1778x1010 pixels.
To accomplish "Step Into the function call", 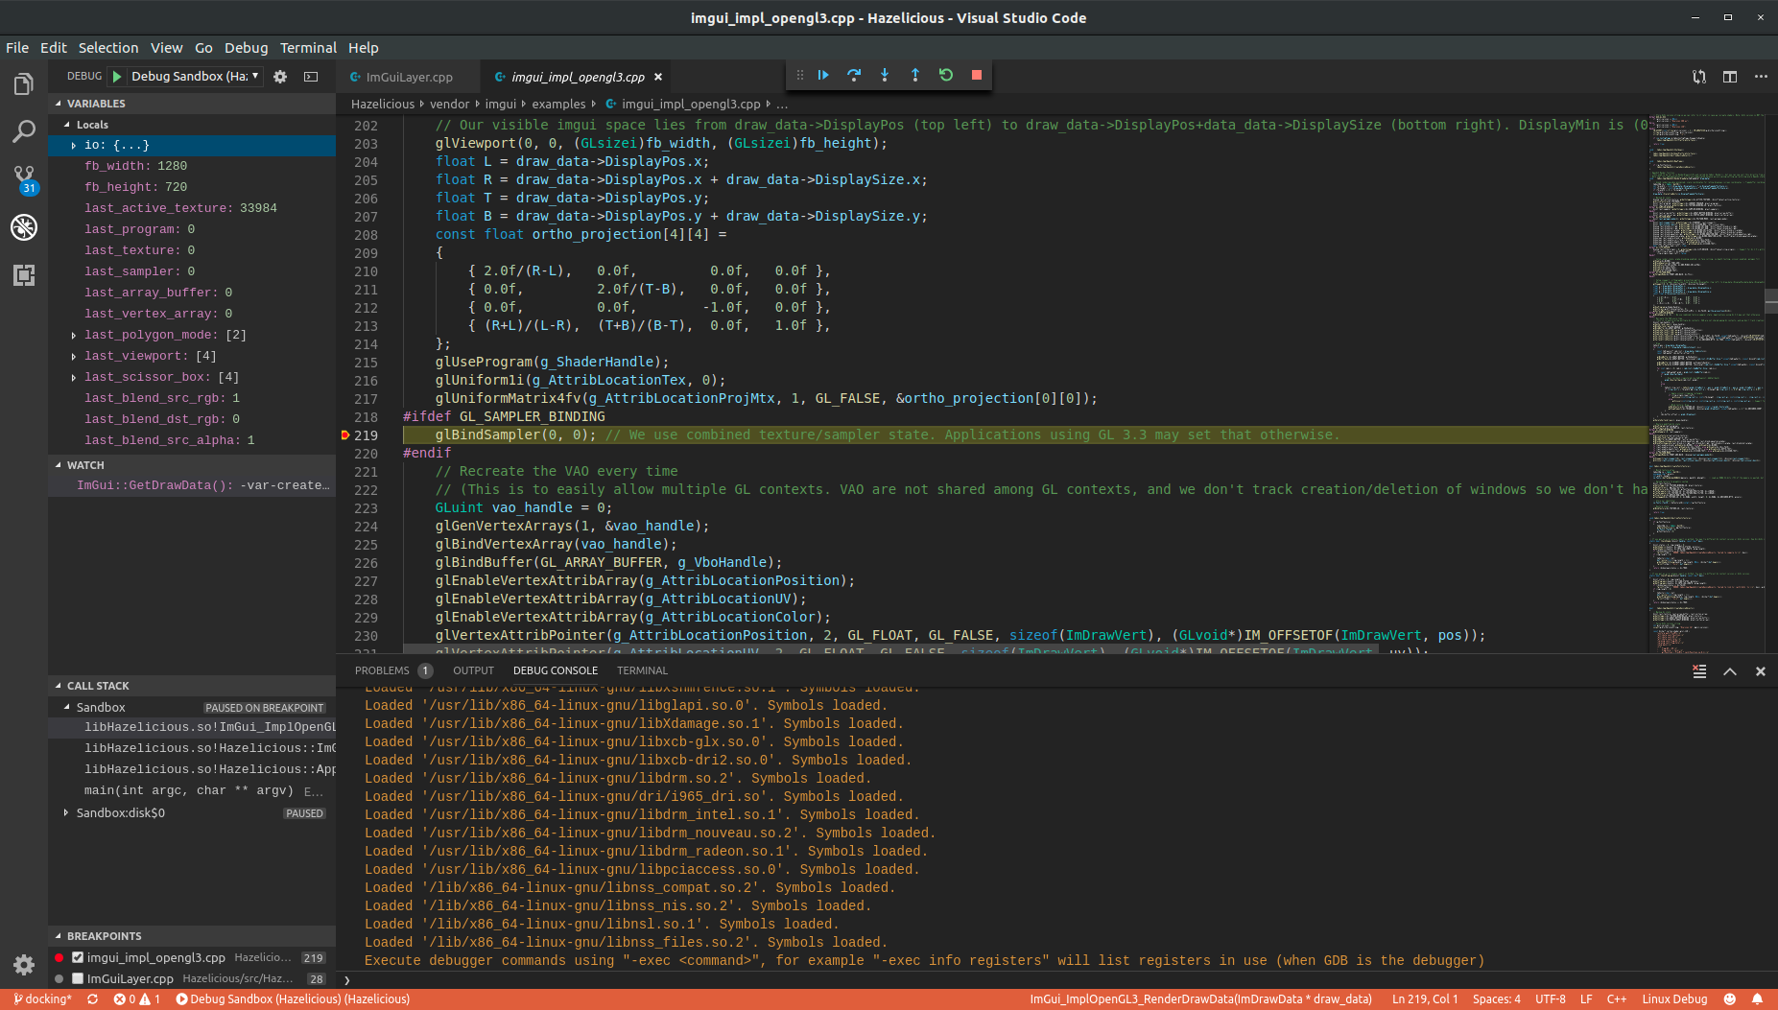I will (885, 75).
